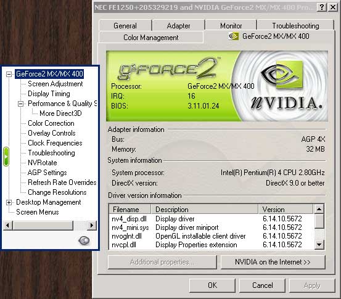
Task: Collapse the Performance & Quality node
Action: coord(20,104)
